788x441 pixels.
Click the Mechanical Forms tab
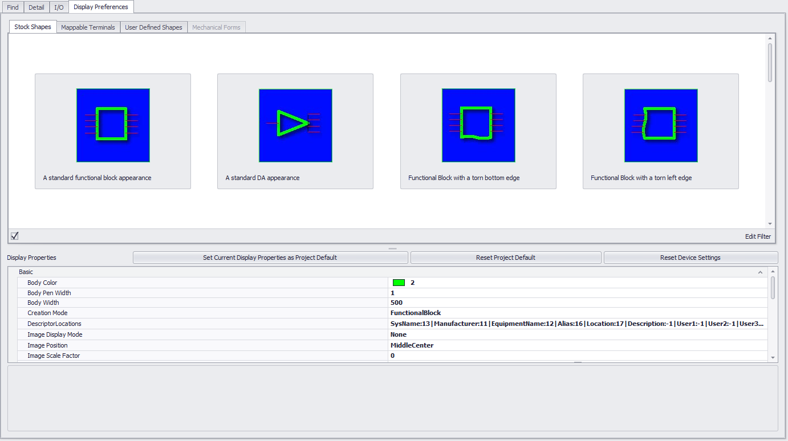coord(216,27)
